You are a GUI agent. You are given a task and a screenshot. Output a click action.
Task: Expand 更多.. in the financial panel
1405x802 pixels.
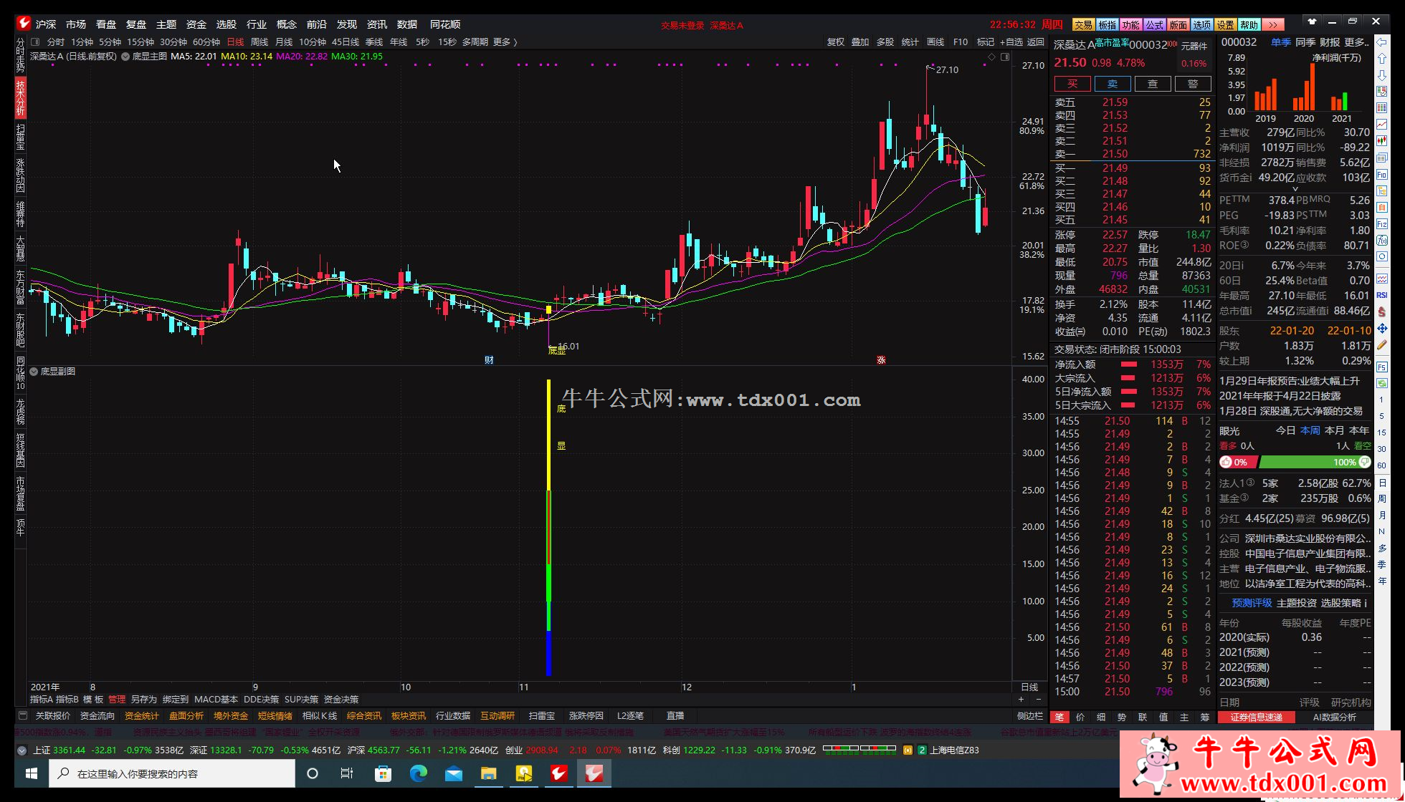tap(1357, 42)
